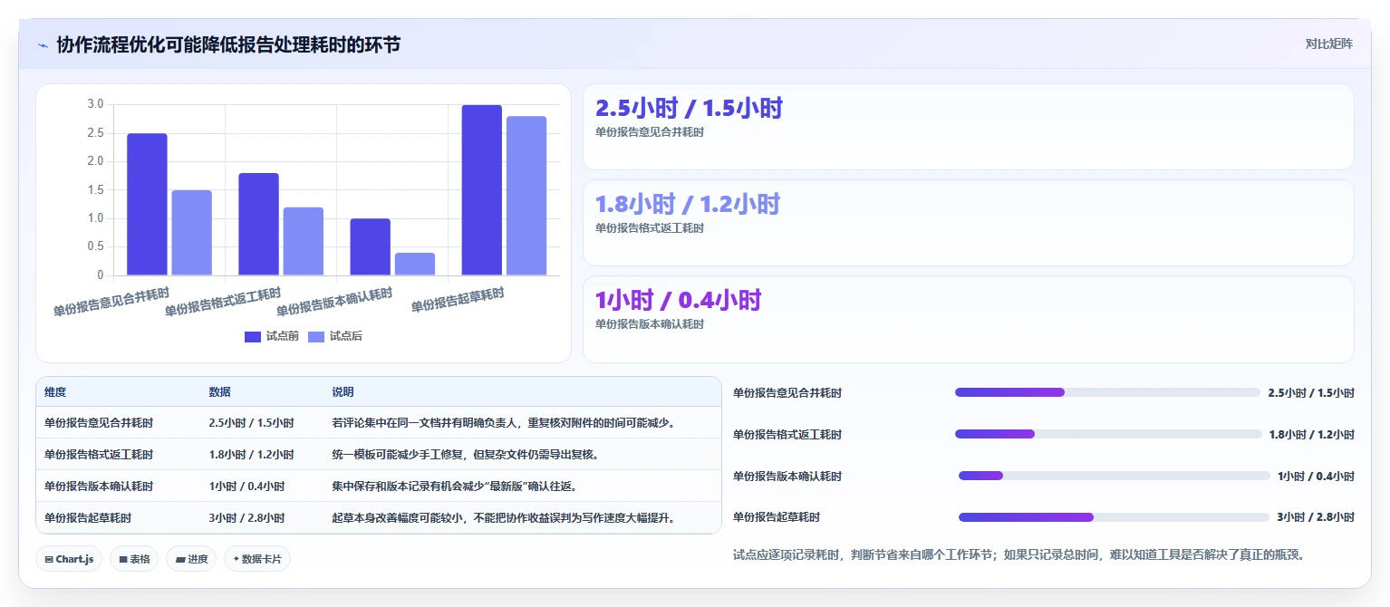Select the 2.5小时 / 1.5小时 data card

click(x=968, y=127)
